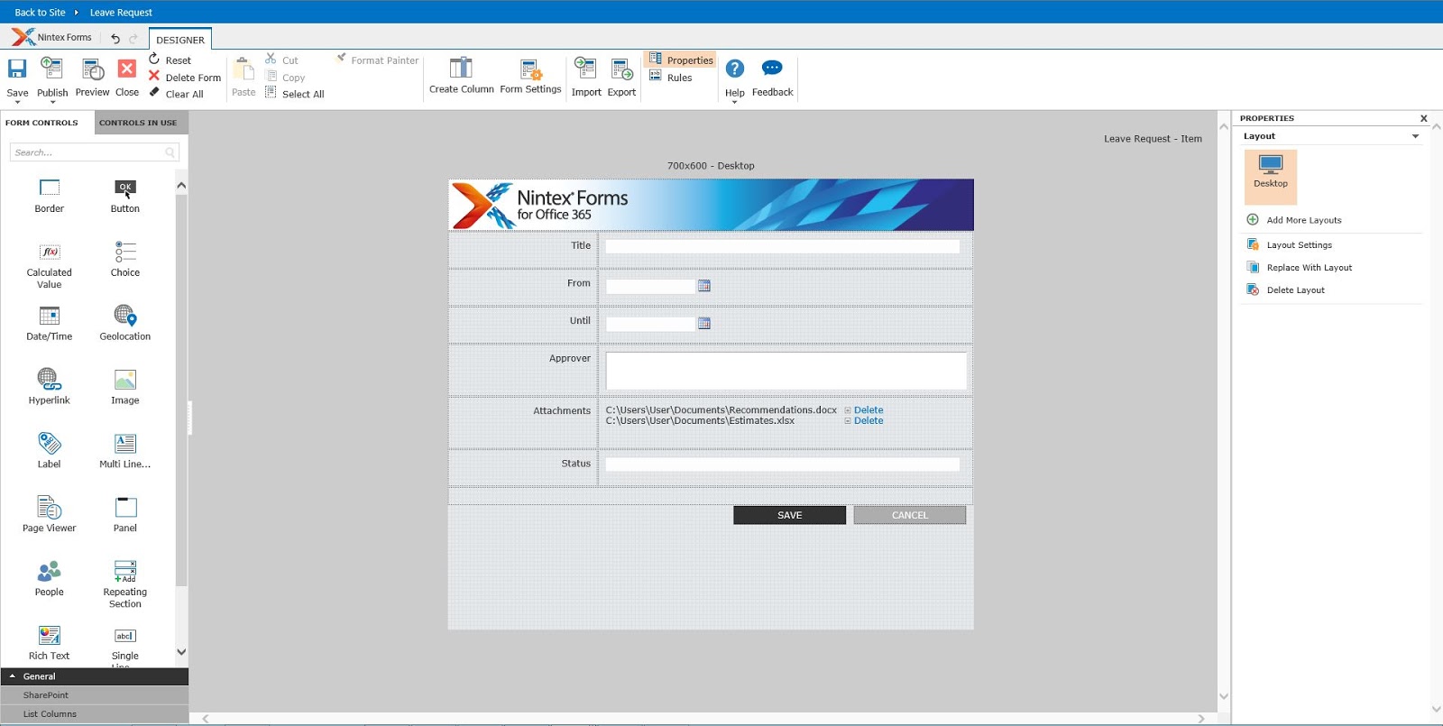Delete the Recommendations.docx attachment
Image resolution: width=1443 pixels, height=726 pixels.
coord(869,410)
